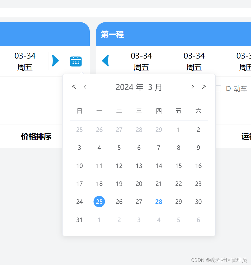Viewport: 251px width, 265px height.
Task: Select the 第一程 segment tab
Action: pos(112,34)
